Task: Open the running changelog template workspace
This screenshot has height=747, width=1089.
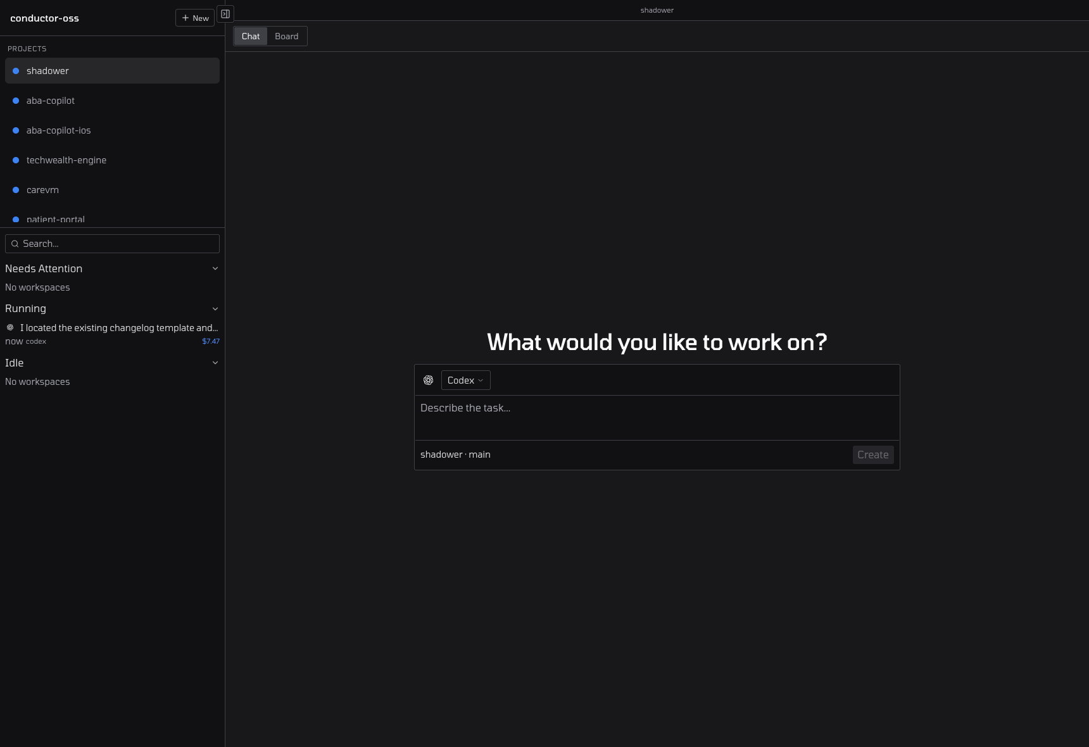Action: point(118,328)
